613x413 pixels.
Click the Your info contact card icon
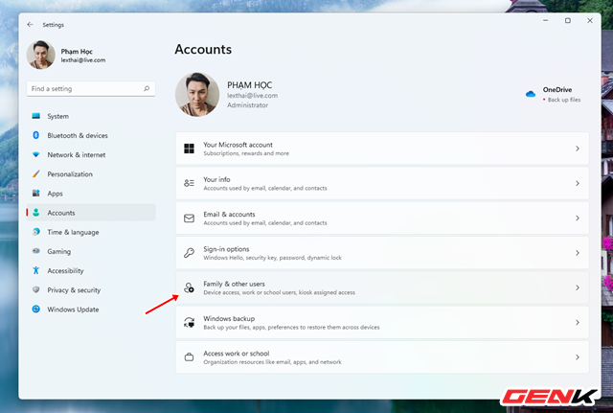click(190, 183)
